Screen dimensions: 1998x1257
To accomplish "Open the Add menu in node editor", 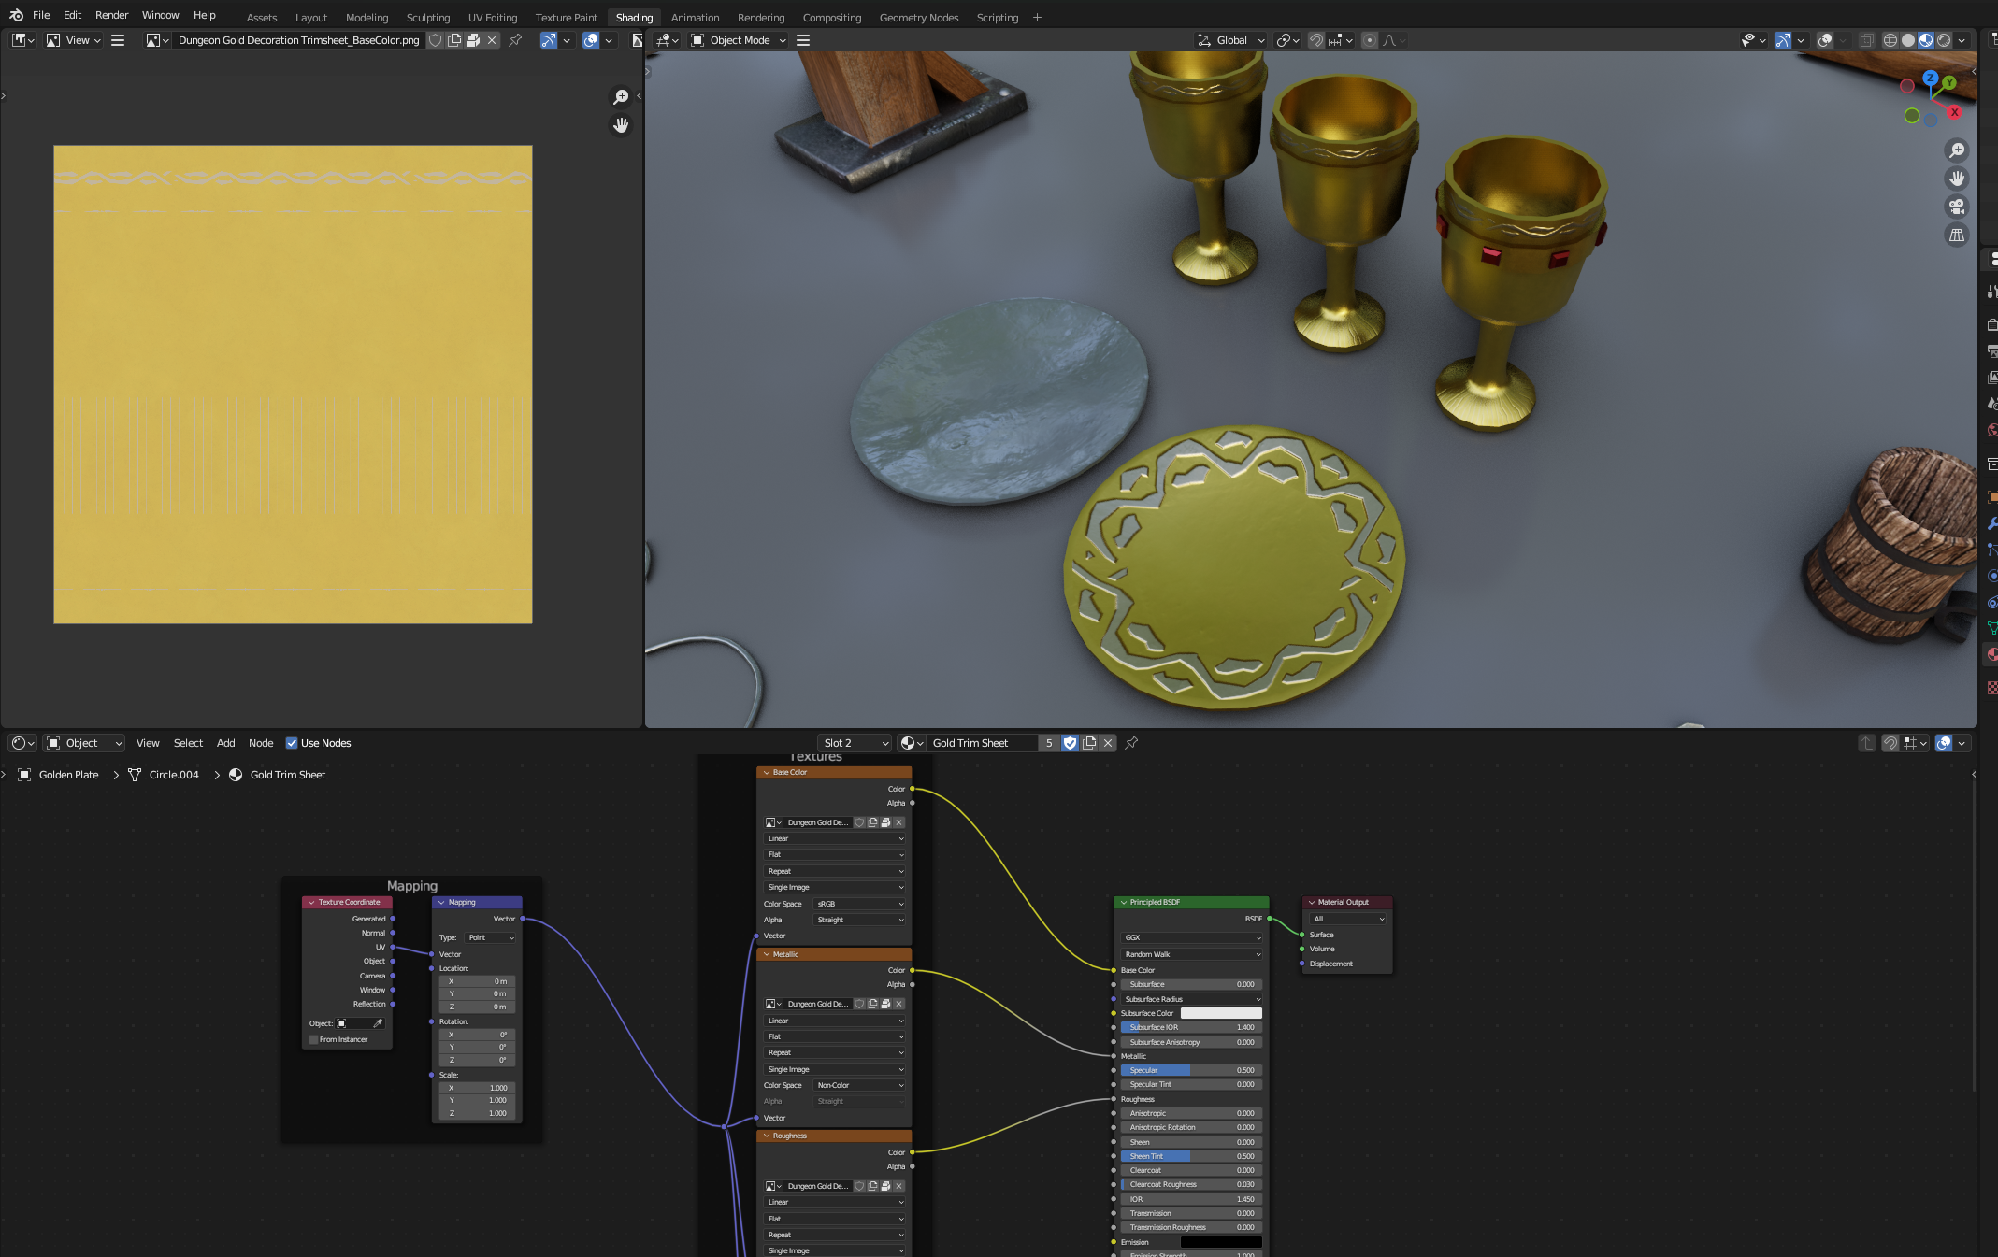I will [x=225, y=743].
